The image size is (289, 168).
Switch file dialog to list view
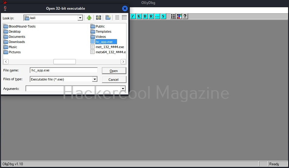[117, 18]
